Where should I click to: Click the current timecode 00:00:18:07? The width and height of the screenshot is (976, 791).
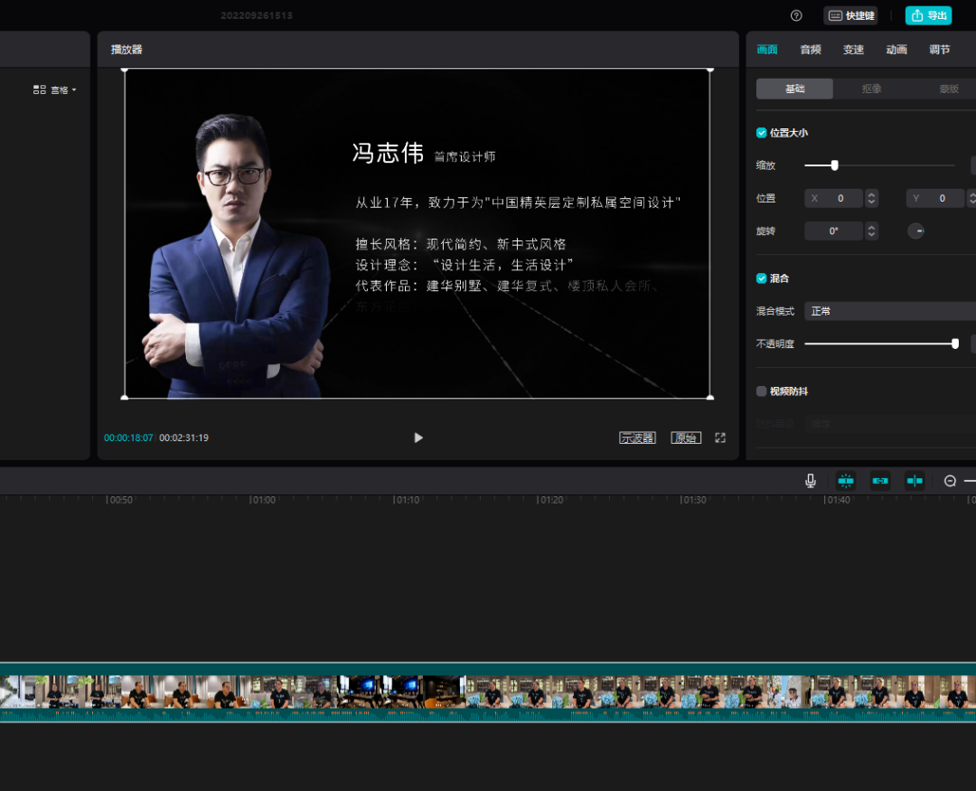tap(128, 438)
